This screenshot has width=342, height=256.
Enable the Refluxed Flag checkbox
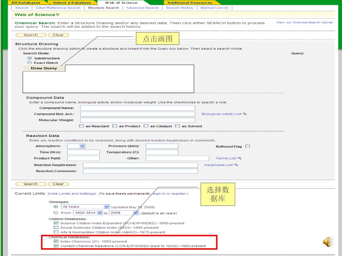click(247, 146)
